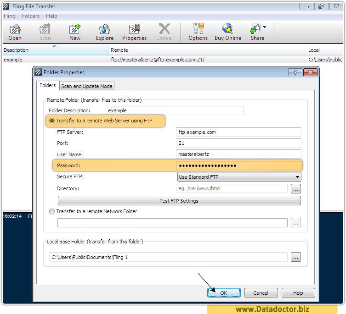
Task: Click the Directory input field
Action: 232,188
